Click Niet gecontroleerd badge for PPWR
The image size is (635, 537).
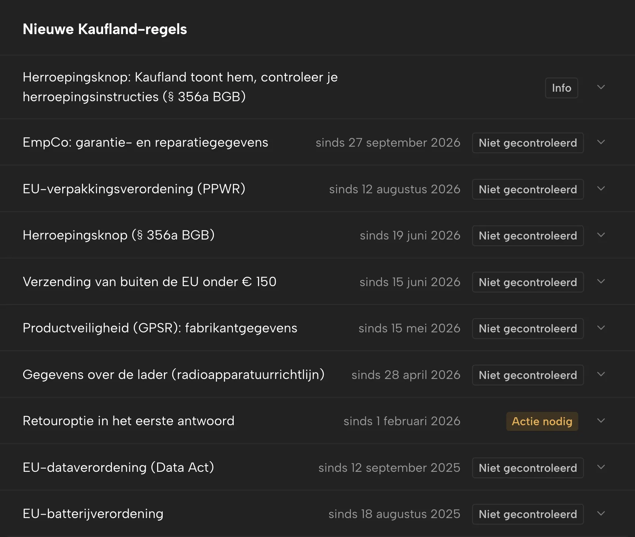tap(528, 189)
